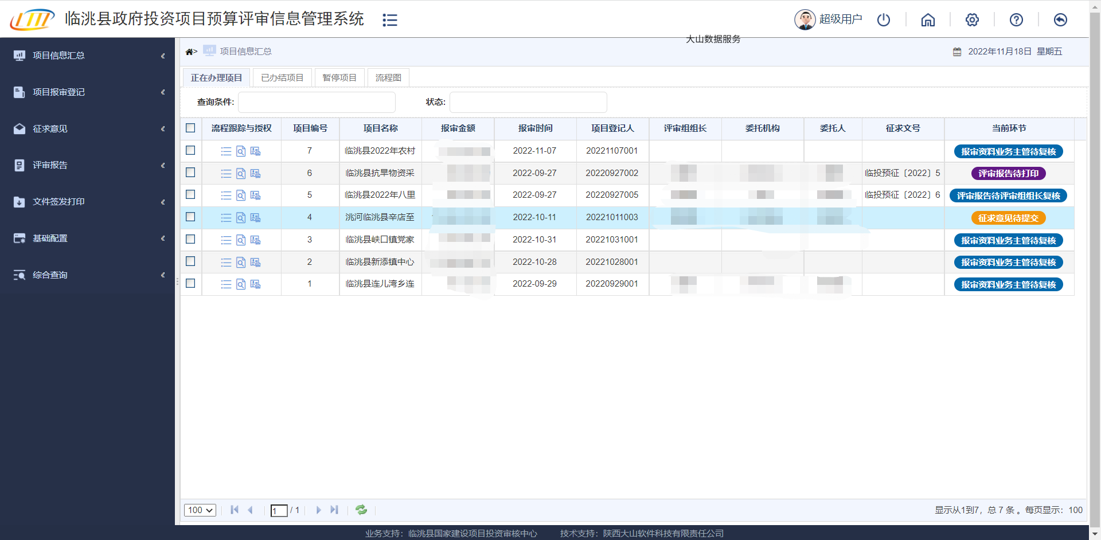Click the 超级用户 avatar
1101x540 pixels.
click(805, 19)
